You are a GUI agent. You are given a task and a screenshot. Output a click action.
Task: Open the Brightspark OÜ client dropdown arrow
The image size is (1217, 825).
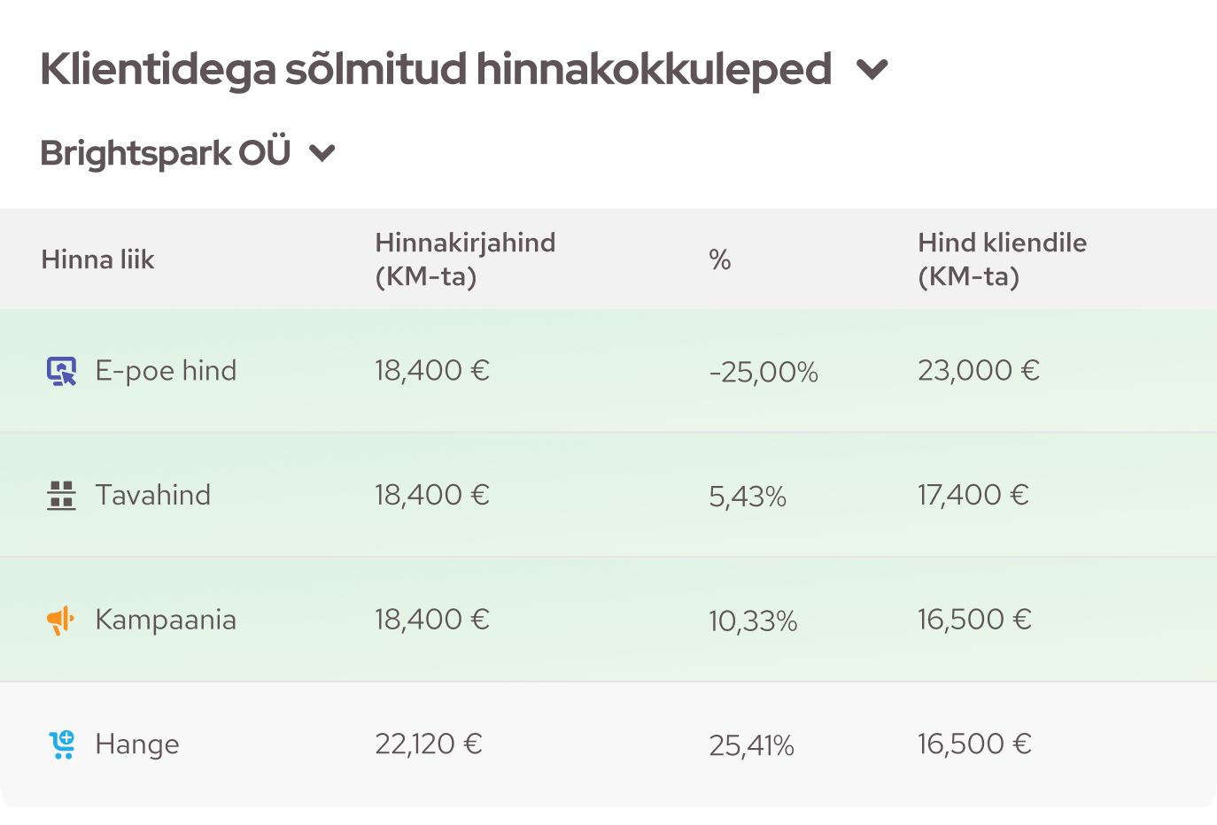pyautogui.click(x=322, y=154)
